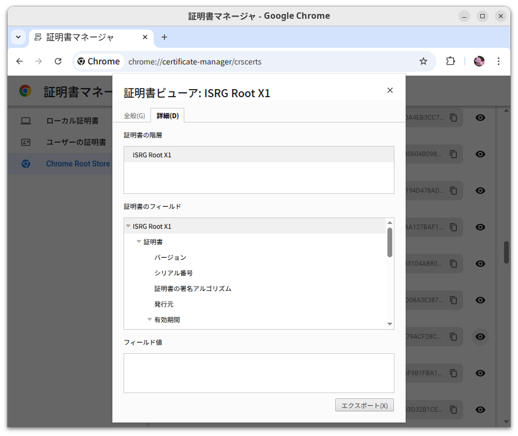
Task: Click the Chrome site info chip
Action: pyautogui.click(x=99, y=61)
